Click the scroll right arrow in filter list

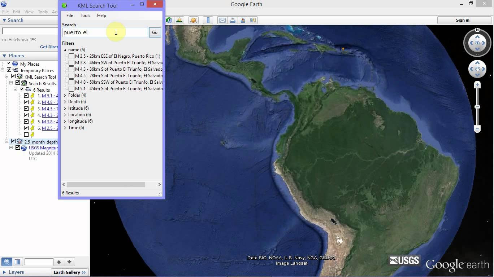point(159,184)
